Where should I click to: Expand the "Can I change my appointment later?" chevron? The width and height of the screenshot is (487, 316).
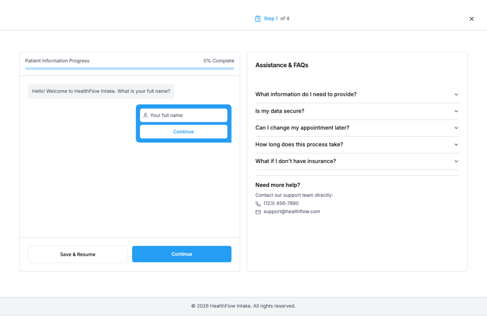(x=456, y=128)
